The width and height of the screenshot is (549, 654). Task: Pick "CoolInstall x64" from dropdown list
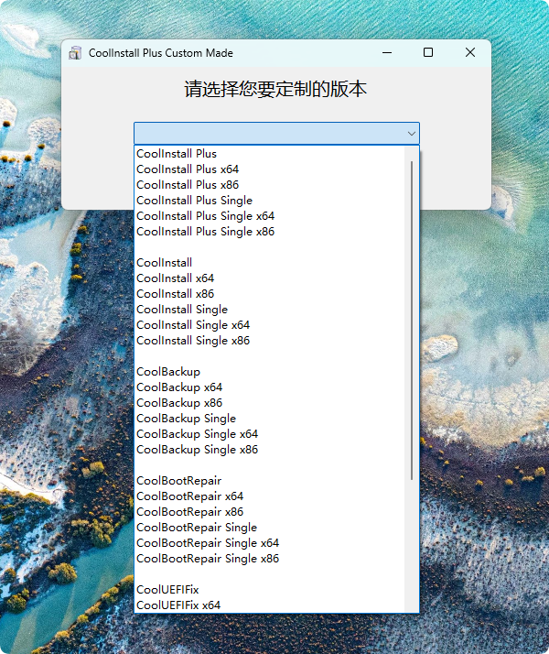point(175,278)
